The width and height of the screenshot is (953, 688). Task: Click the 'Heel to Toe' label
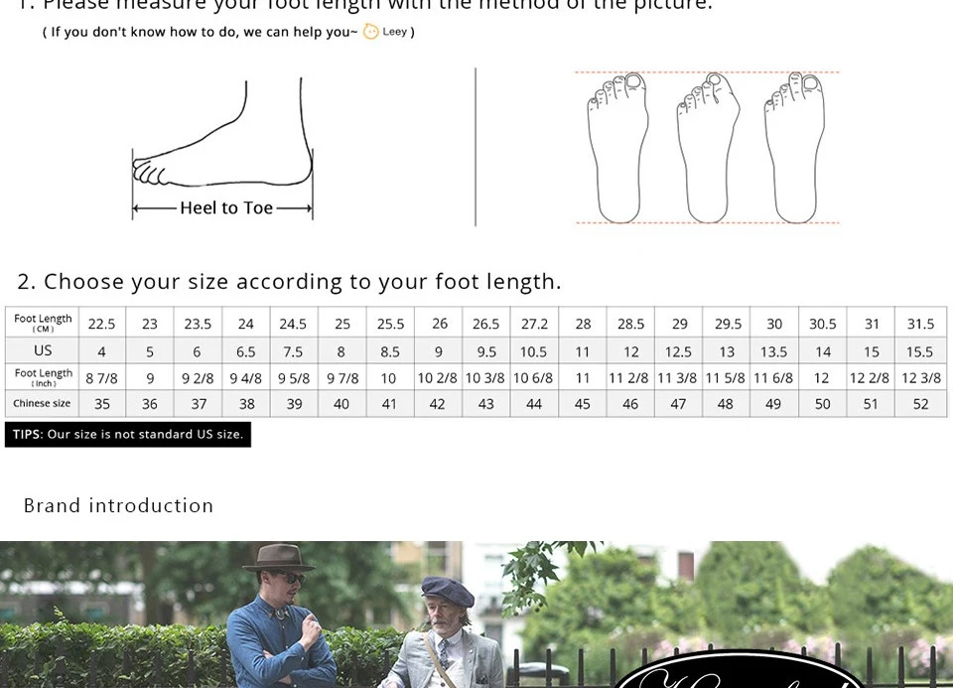coord(226,207)
